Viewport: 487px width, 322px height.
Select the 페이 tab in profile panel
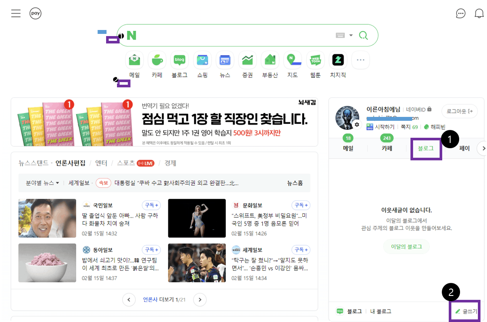[464, 148]
